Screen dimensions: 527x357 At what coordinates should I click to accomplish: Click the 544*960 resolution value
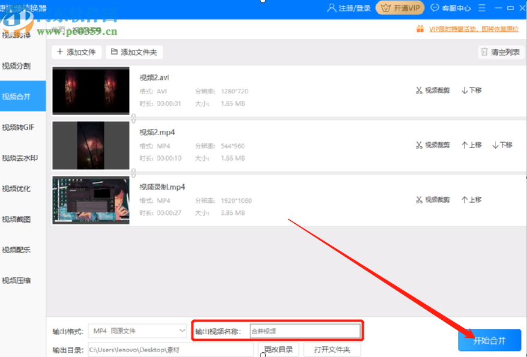click(x=232, y=146)
